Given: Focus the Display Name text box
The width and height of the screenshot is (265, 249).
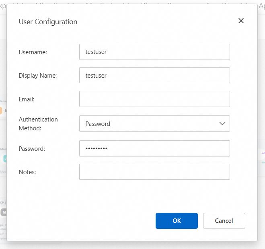Looking at the screenshot, I should tap(154, 75).
